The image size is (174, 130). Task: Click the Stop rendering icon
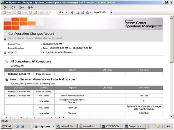(x=30, y=12)
